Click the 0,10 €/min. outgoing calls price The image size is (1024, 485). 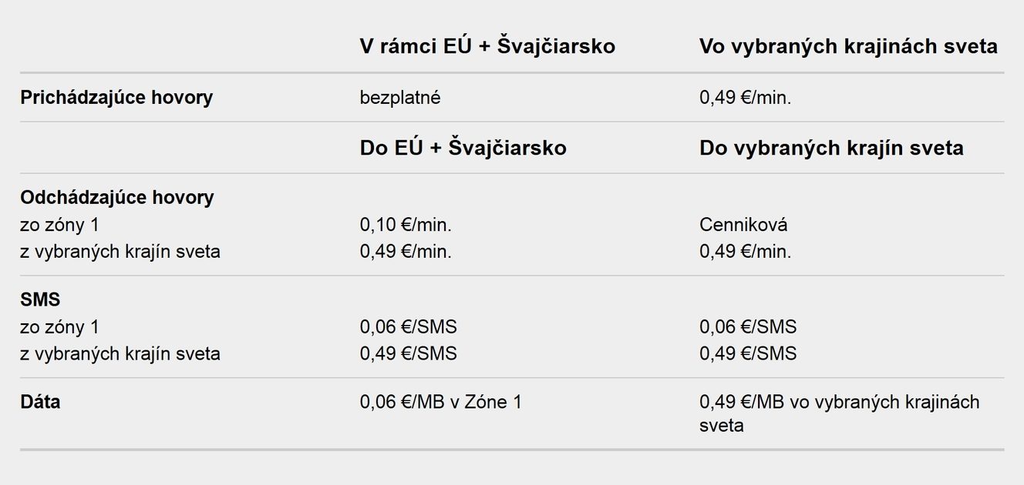tap(406, 226)
